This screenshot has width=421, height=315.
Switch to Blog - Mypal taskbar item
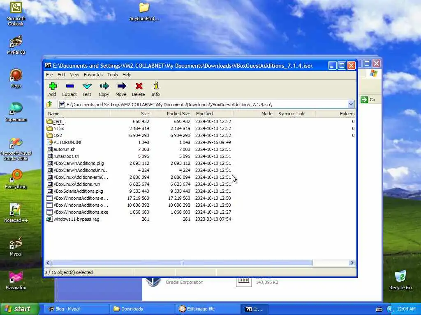[76, 309]
